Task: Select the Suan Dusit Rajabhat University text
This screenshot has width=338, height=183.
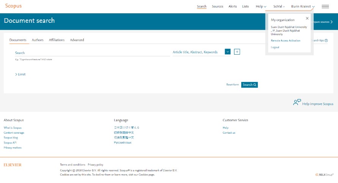Action: coord(289,31)
